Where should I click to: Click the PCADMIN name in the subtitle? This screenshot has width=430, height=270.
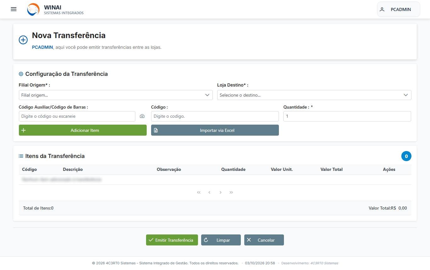[42, 47]
